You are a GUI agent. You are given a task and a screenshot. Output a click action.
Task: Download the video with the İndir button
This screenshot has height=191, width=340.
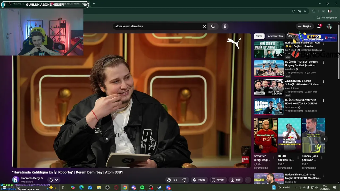pyautogui.click(x=235, y=180)
